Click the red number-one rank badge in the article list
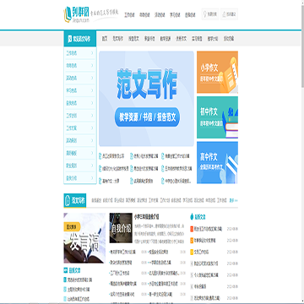The height and width of the screenshot is (304, 304). (x=192, y=229)
